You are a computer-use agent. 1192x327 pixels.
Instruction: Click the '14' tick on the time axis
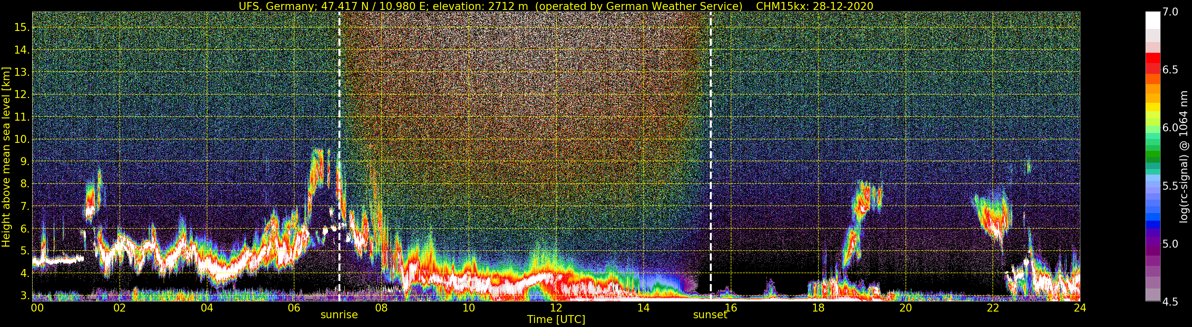(643, 308)
